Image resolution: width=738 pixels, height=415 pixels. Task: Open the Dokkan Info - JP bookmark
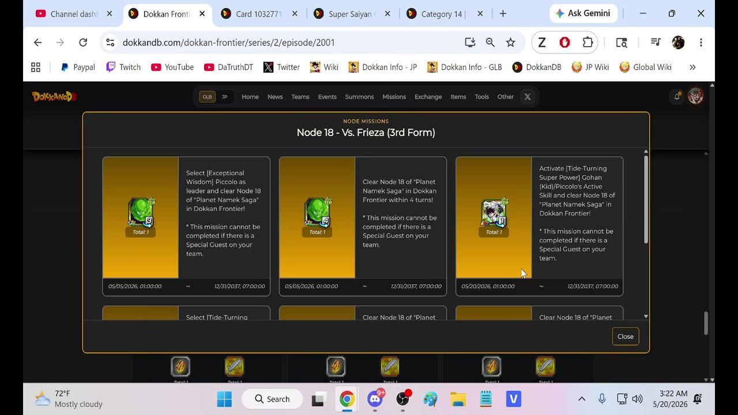pyautogui.click(x=383, y=67)
